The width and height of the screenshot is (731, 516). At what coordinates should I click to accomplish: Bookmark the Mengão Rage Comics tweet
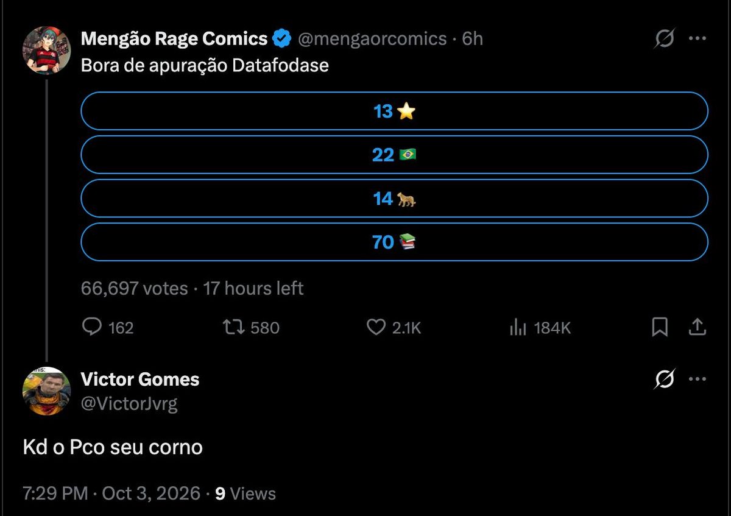click(660, 327)
